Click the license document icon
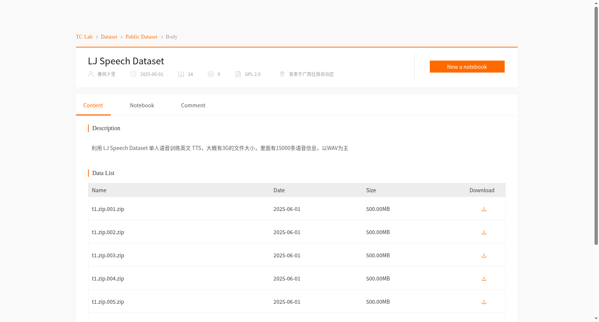Screen dimensions: 599x322 [238, 74]
